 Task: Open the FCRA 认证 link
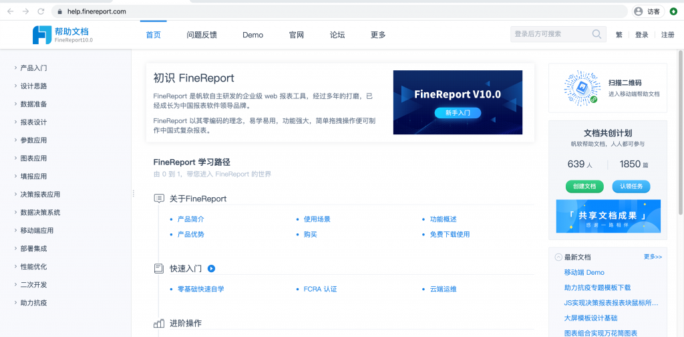(320, 289)
